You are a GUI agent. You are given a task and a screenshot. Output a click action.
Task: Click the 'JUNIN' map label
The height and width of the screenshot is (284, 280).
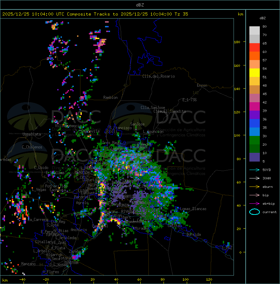[x=124, y=205]
